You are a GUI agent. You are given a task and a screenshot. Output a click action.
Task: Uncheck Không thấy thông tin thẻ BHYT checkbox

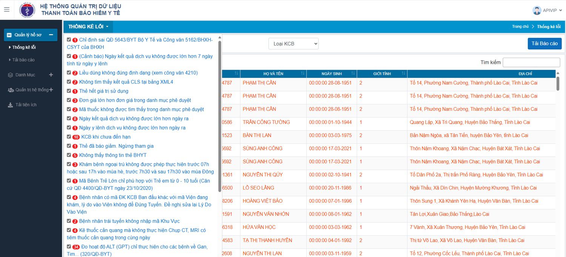point(69,155)
